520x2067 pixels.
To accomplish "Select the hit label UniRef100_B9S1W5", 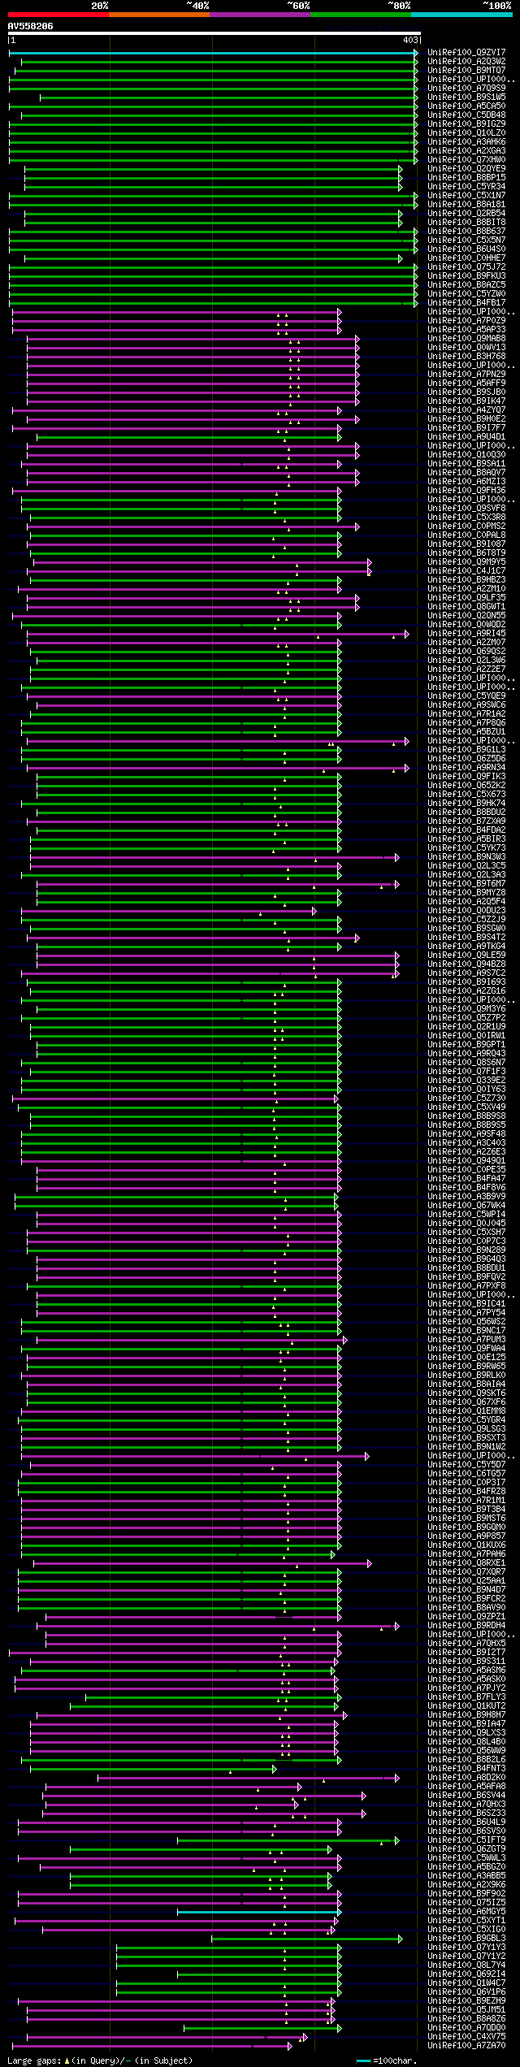I will [x=466, y=97].
